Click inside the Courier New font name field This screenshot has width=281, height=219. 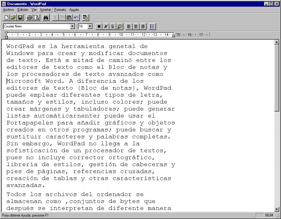[37, 26]
